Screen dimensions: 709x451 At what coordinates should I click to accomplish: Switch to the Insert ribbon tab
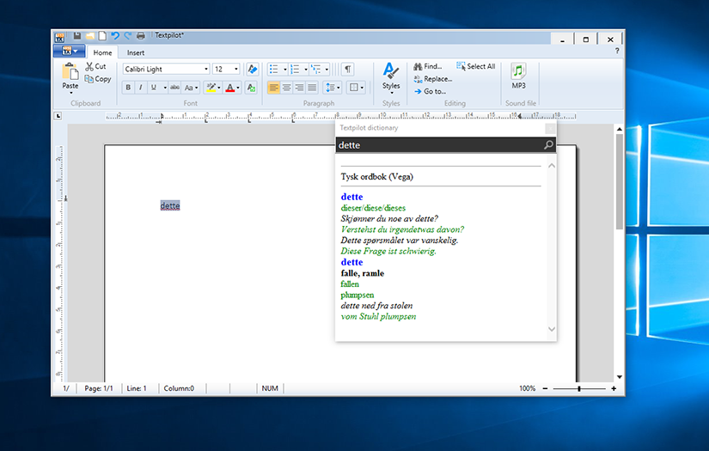[136, 53]
